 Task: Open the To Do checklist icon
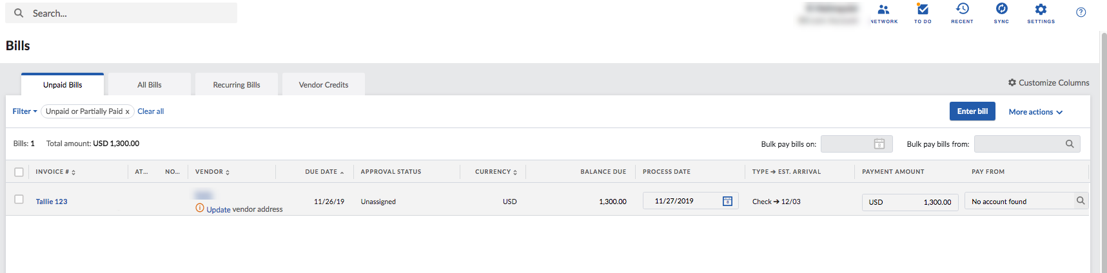pyautogui.click(x=923, y=10)
